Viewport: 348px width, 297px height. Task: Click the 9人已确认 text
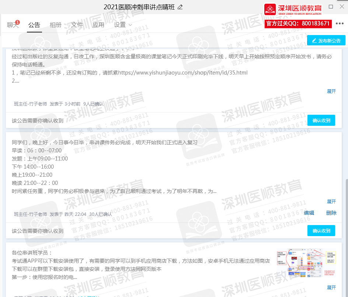click(93, 104)
